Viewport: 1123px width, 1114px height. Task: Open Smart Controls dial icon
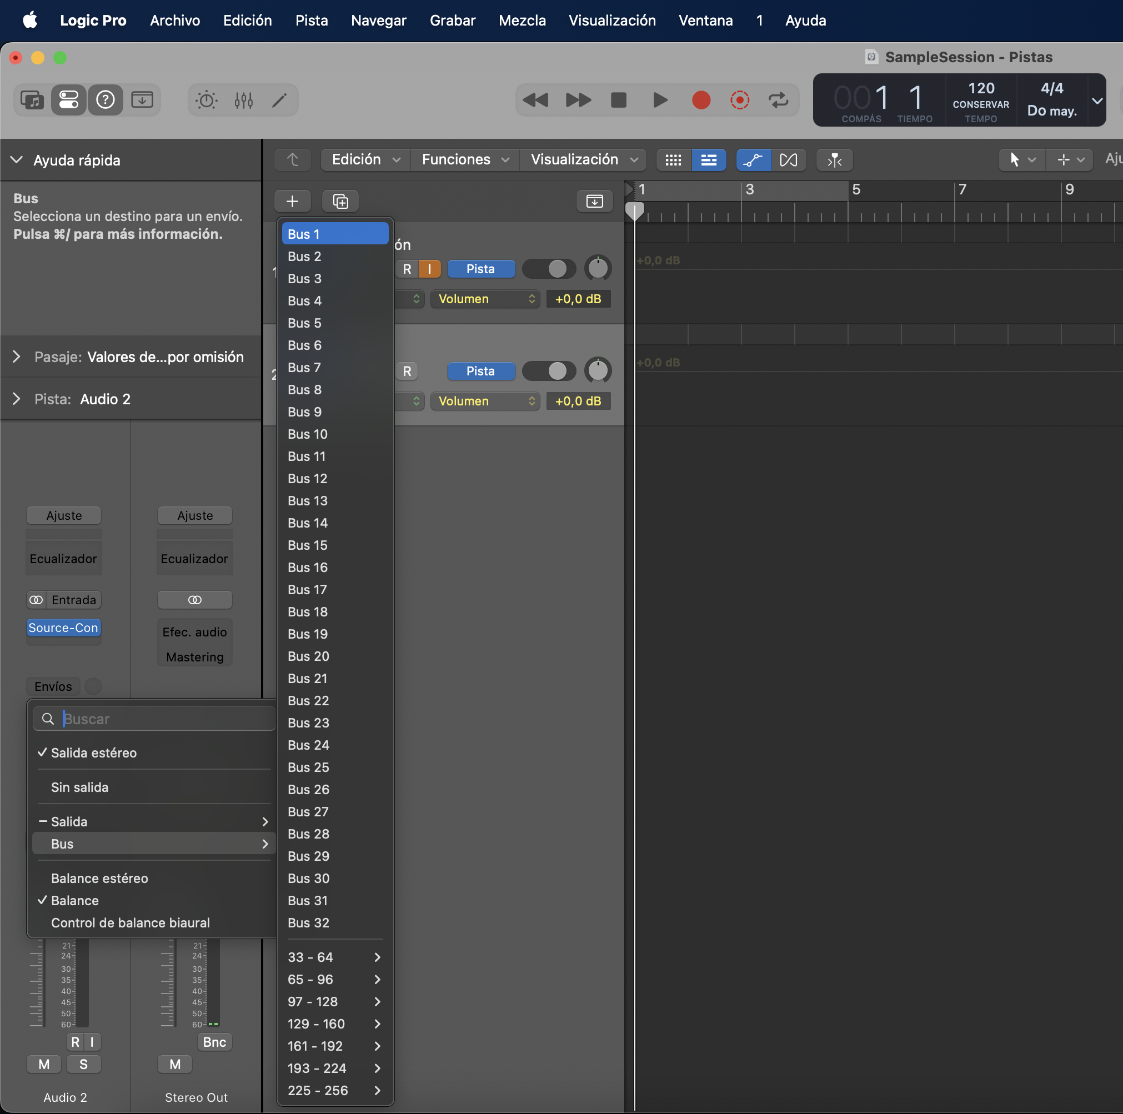(x=207, y=100)
